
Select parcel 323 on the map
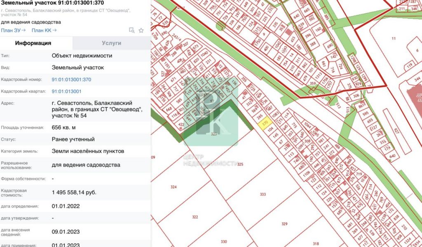coord(214,134)
